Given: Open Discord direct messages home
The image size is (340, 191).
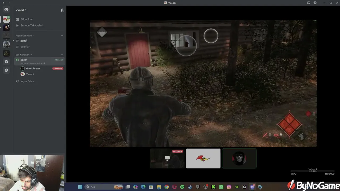Looking at the screenshot, I should (x=6, y=9).
